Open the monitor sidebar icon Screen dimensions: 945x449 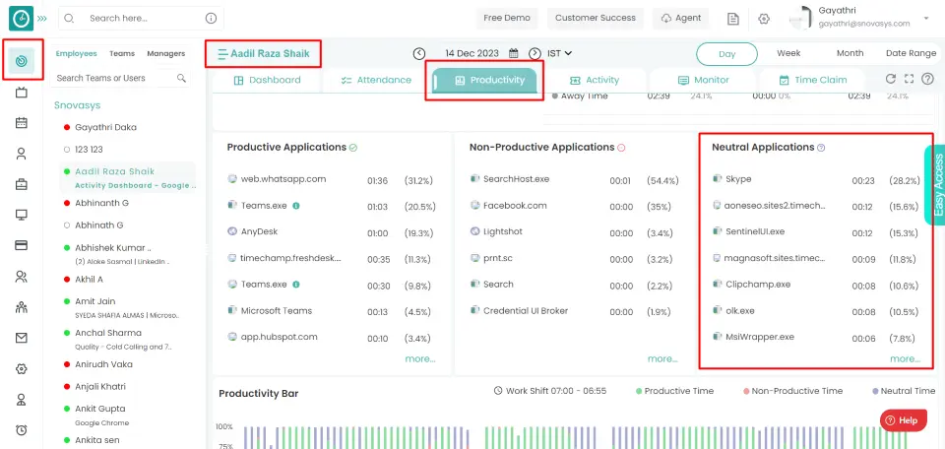(22, 216)
